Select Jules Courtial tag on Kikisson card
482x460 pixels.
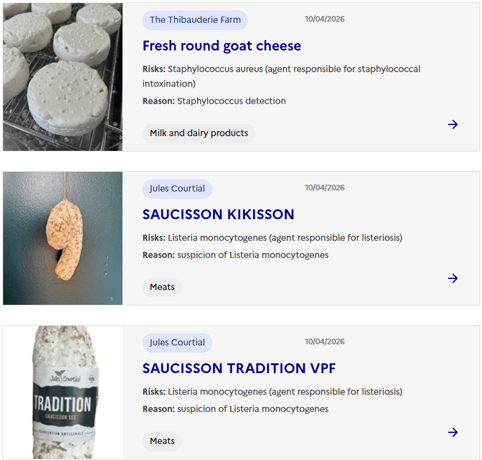177,188
